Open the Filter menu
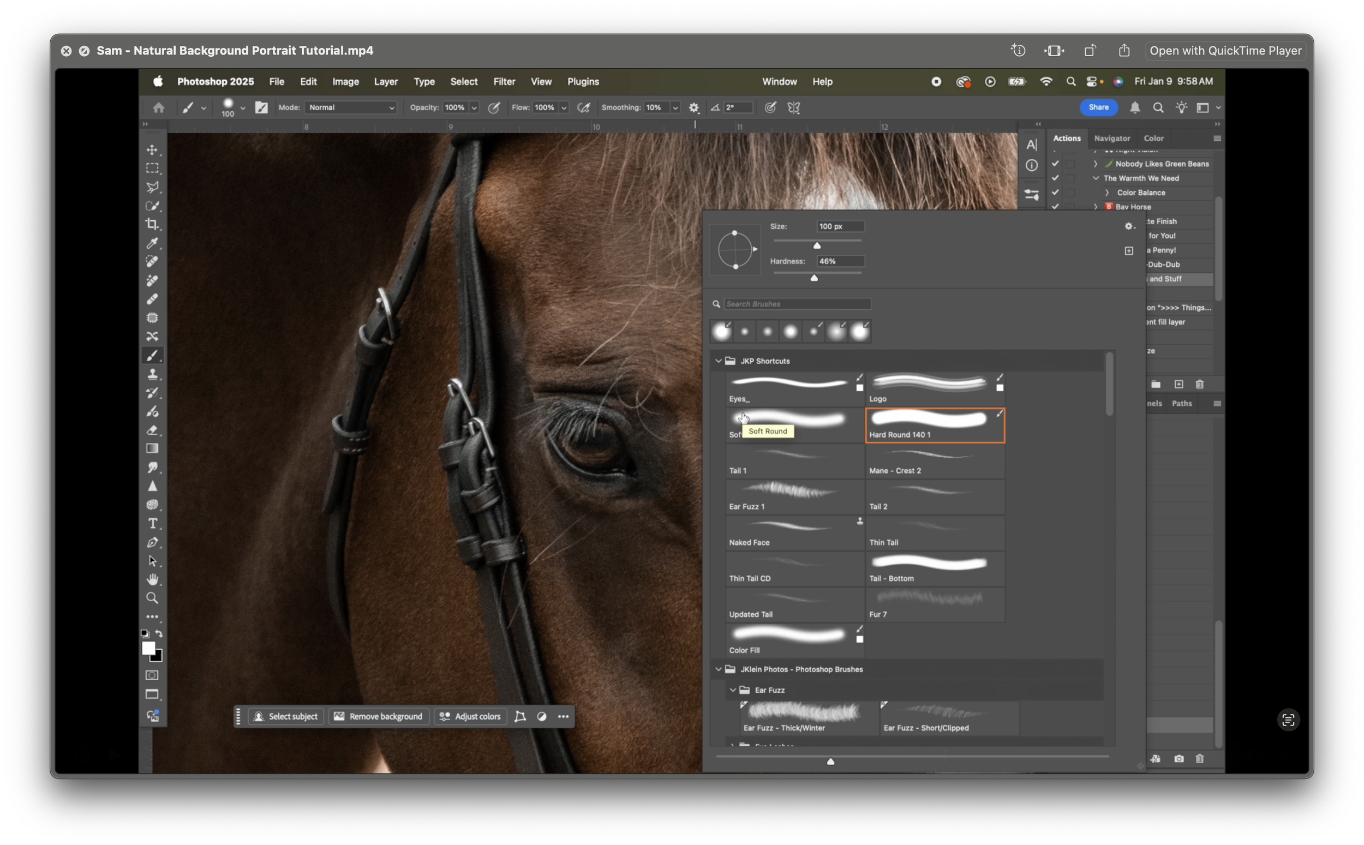Viewport: 1364px width, 845px height. pyautogui.click(x=504, y=82)
